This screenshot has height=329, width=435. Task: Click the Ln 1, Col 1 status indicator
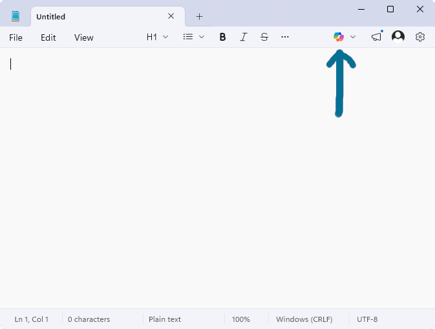tap(32, 319)
